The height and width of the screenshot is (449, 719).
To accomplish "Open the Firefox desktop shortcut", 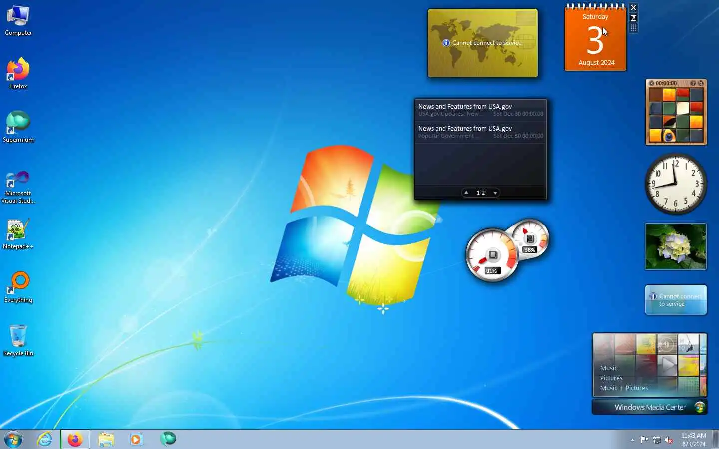I will 18,74.
